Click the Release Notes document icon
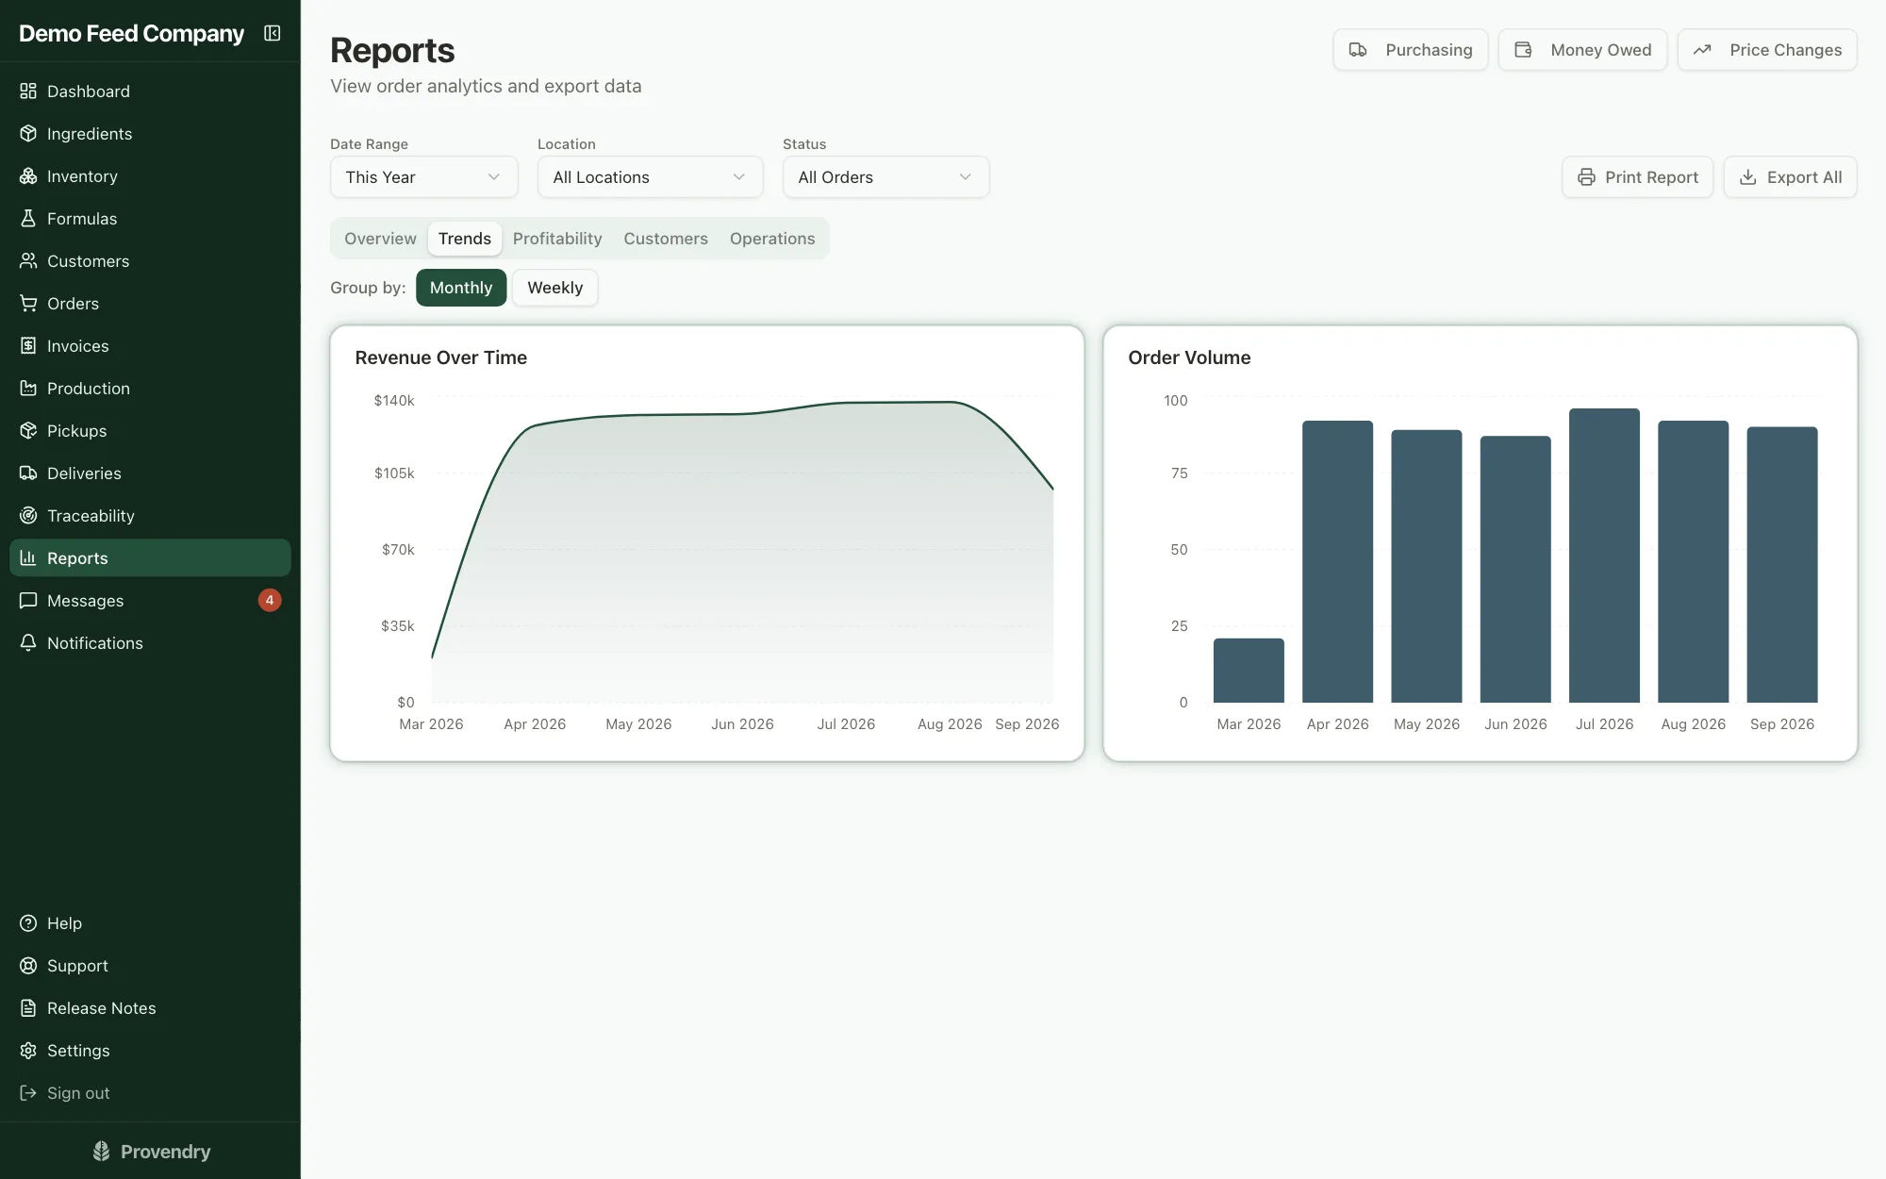Image resolution: width=1886 pixels, height=1179 pixels. [28, 1008]
